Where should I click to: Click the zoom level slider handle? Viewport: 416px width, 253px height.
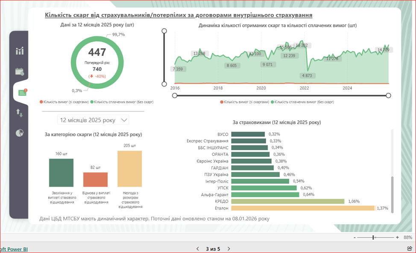pyautogui.click(x=374, y=237)
